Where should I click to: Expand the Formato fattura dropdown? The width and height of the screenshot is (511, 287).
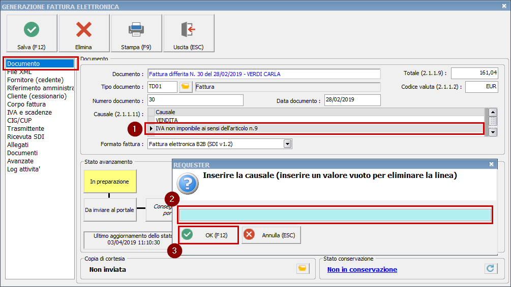tap(287, 144)
